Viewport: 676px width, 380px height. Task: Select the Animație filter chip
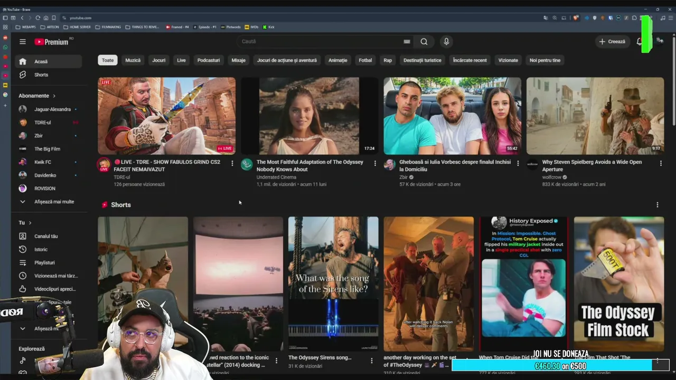coord(338,60)
